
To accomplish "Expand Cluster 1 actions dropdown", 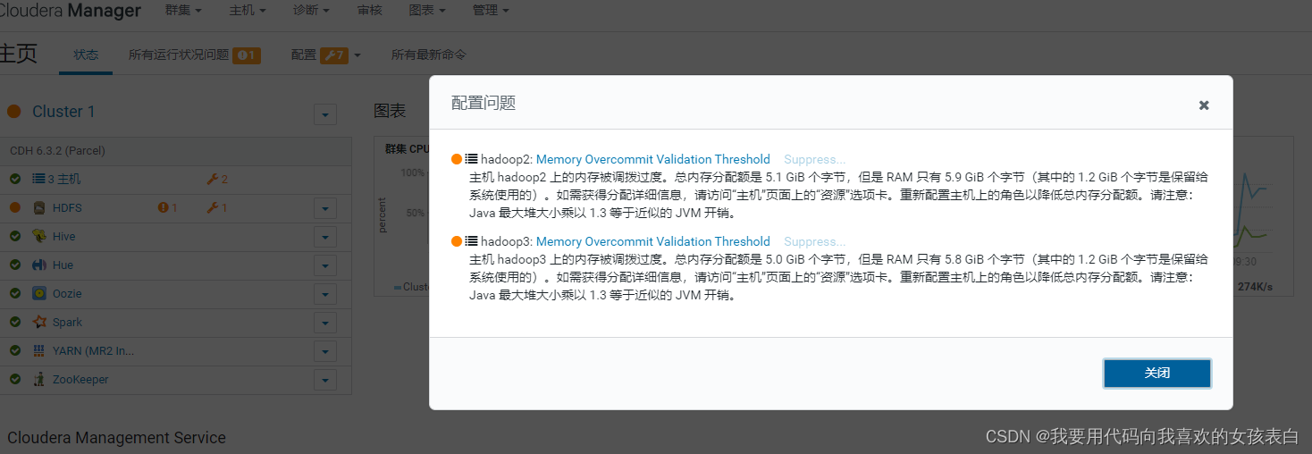I will [325, 114].
